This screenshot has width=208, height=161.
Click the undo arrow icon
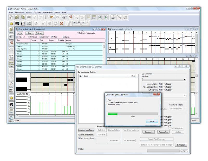[x=52, y=17]
